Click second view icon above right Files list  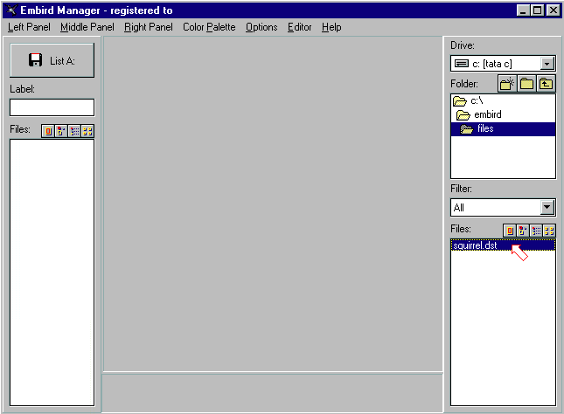(x=523, y=231)
